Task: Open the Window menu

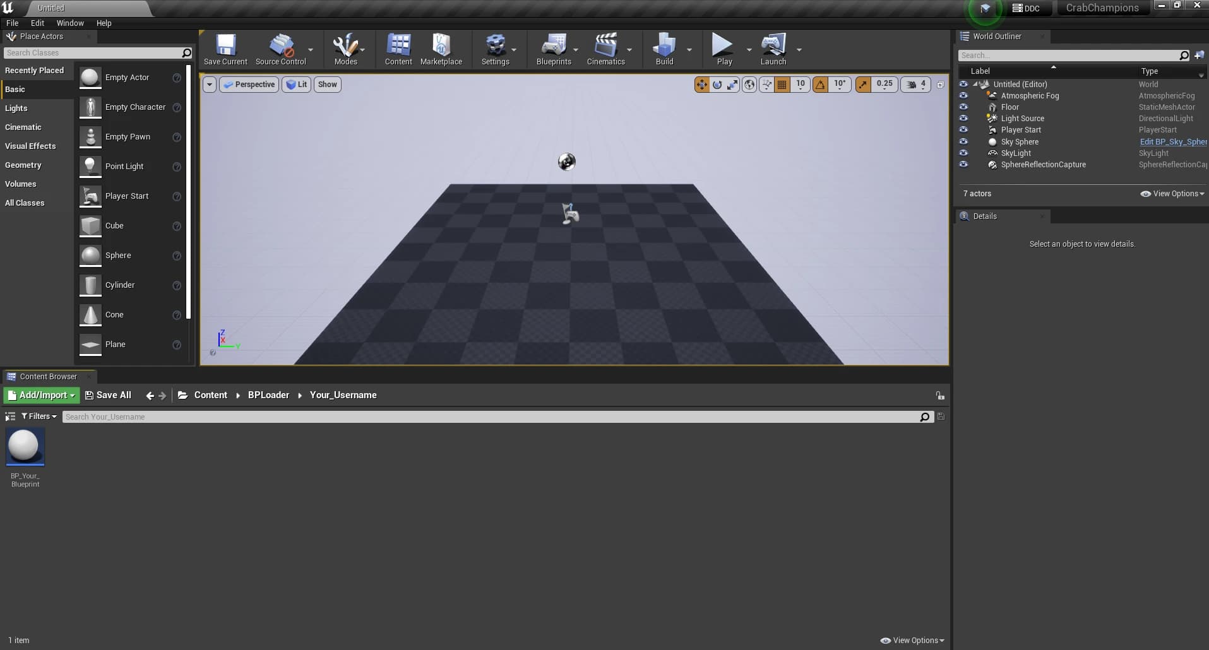Action: click(70, 23)
